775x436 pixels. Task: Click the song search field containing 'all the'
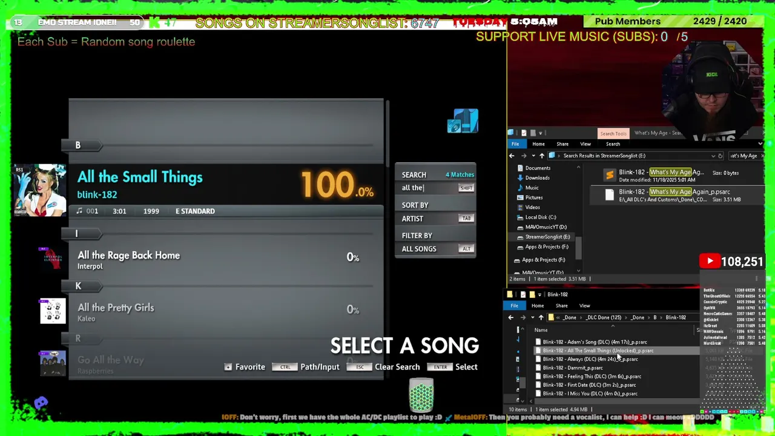[x=435, y=188]
